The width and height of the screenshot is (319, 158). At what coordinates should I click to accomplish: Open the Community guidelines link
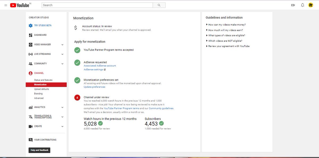pos(161,109)
